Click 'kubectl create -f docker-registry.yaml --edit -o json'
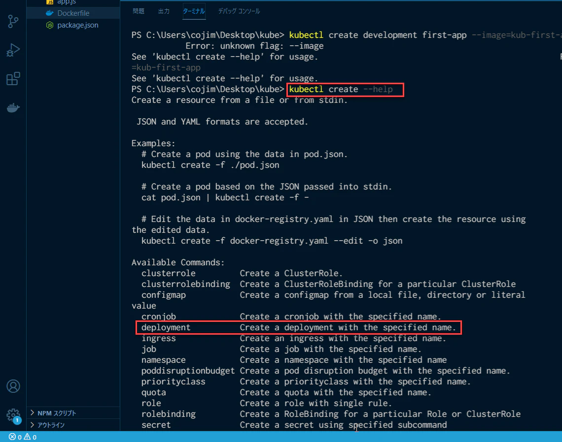This screenshot has height=442, width=562. pyautogui.click(x=272, y=241)
